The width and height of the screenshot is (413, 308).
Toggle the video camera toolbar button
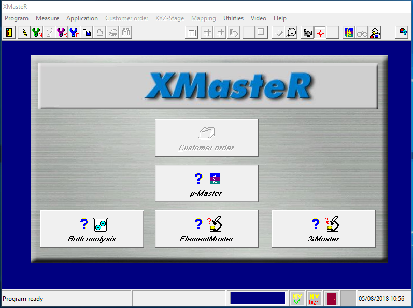pyautogui.click(x=308, y=33)
